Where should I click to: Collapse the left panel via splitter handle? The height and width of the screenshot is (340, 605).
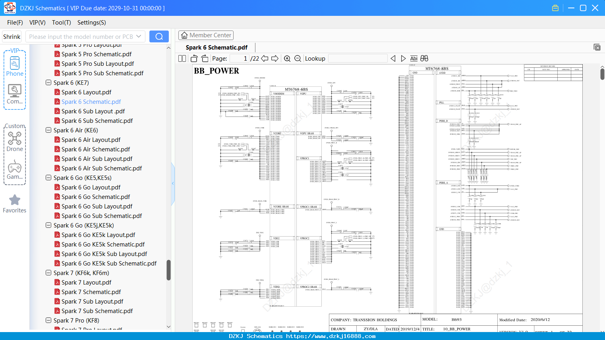click(x=173, y=183)
